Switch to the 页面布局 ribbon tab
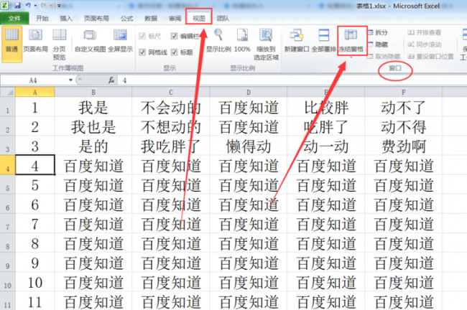467x310 pixels. 96,19
